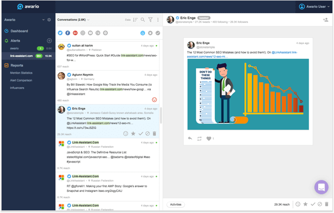Click the Awario logo in header
Image resolution: width=334 pixels, height=213 pixels.
pos(28,7)
